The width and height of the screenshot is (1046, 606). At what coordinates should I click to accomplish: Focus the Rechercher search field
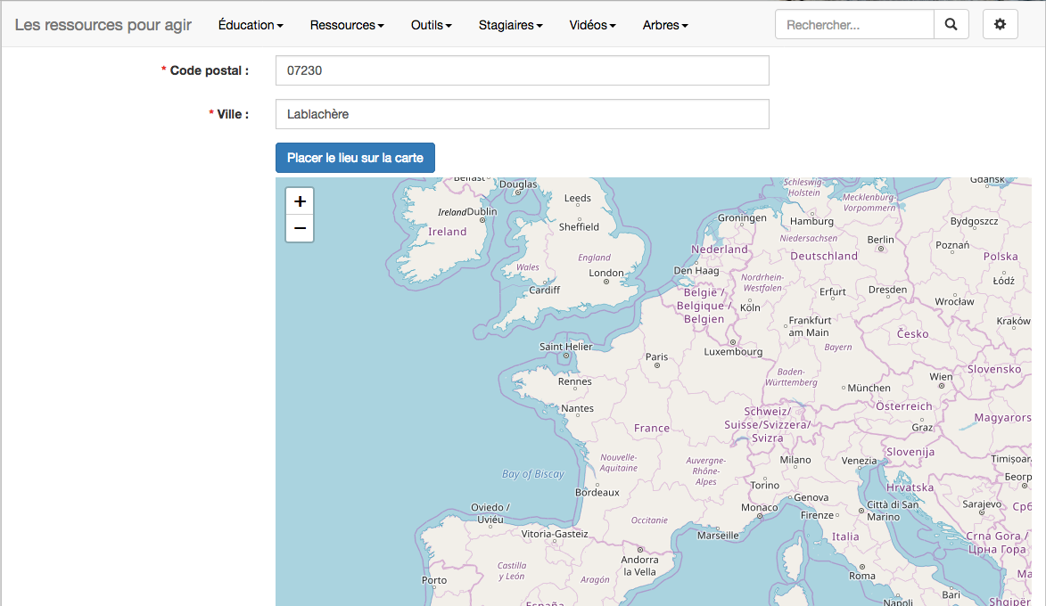(854, 25)
